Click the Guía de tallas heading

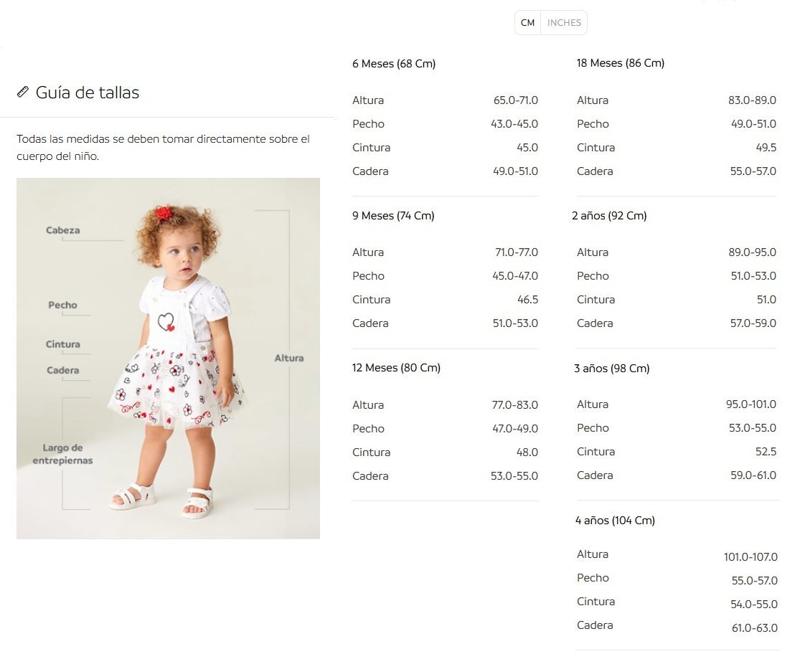(x=88, y=93)
